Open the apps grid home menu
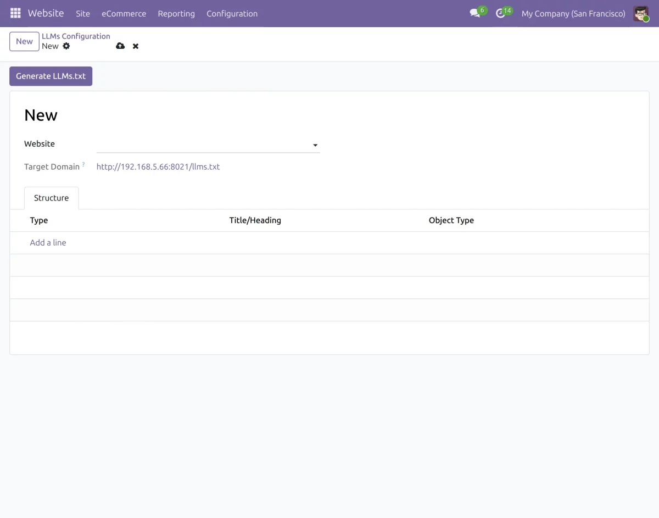The height and width of the screenshot is (518, 659). 15,13
